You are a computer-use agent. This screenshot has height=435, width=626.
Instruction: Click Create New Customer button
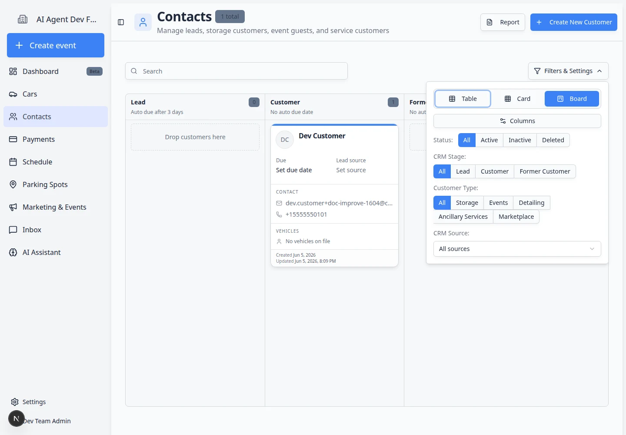pos(574,22)
